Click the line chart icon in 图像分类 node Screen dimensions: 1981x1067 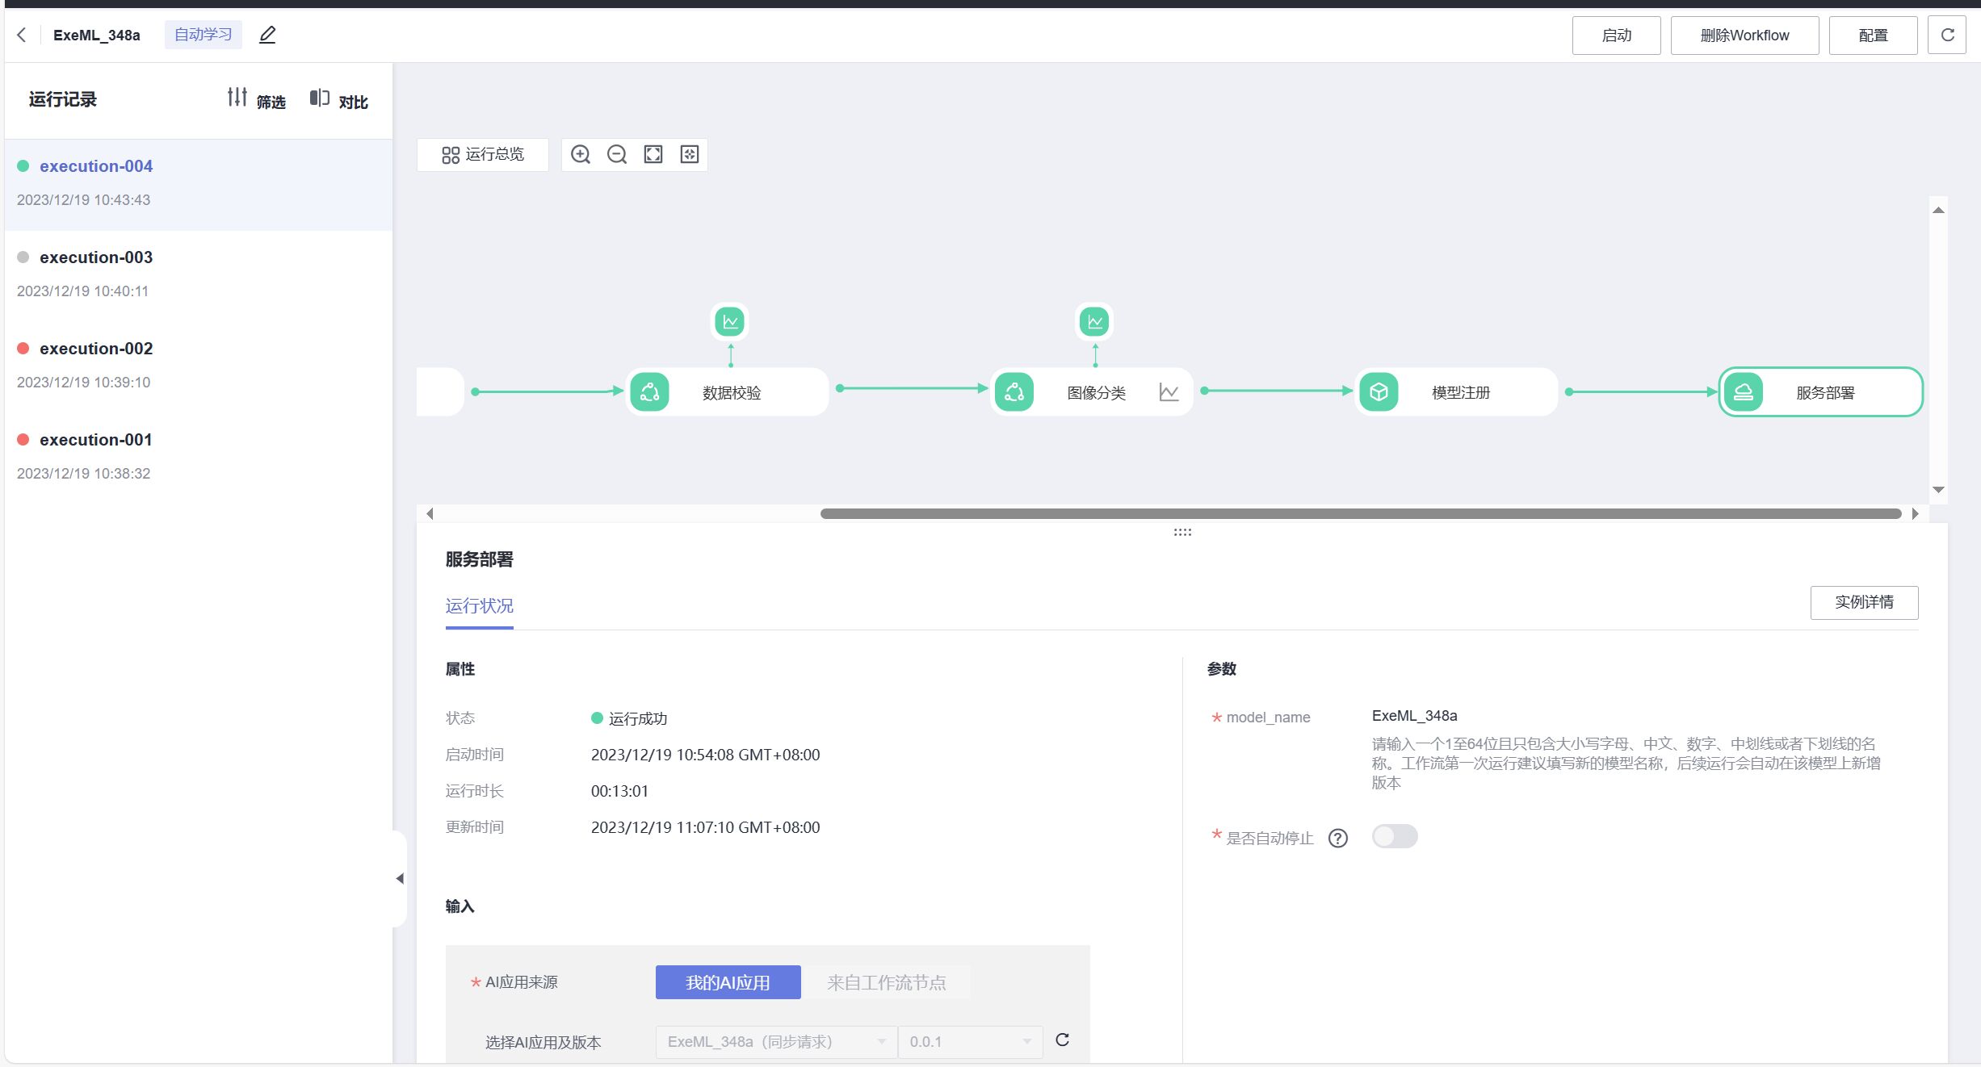1169,392
